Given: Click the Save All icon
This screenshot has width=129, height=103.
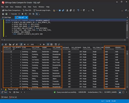Looking at the screenshot, I should point(63,10).
